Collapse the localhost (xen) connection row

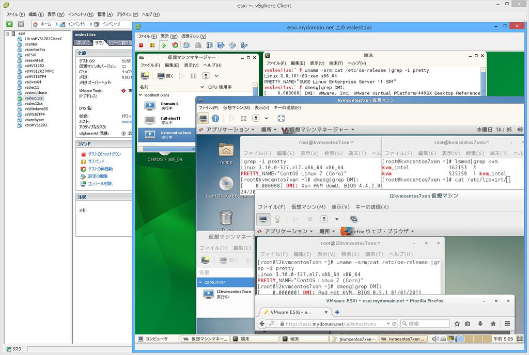click(x=141, y=95)
